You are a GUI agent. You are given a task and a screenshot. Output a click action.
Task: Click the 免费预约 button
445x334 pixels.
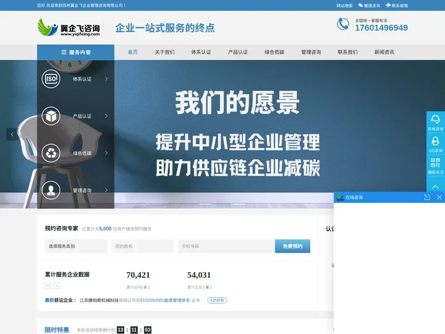292,246
